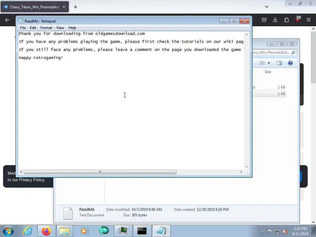Open the Windows Start menu

tap(8, 231)
